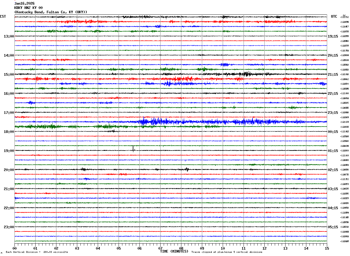Click minute tick label 03 on x-axis

[x=77, y=248]
